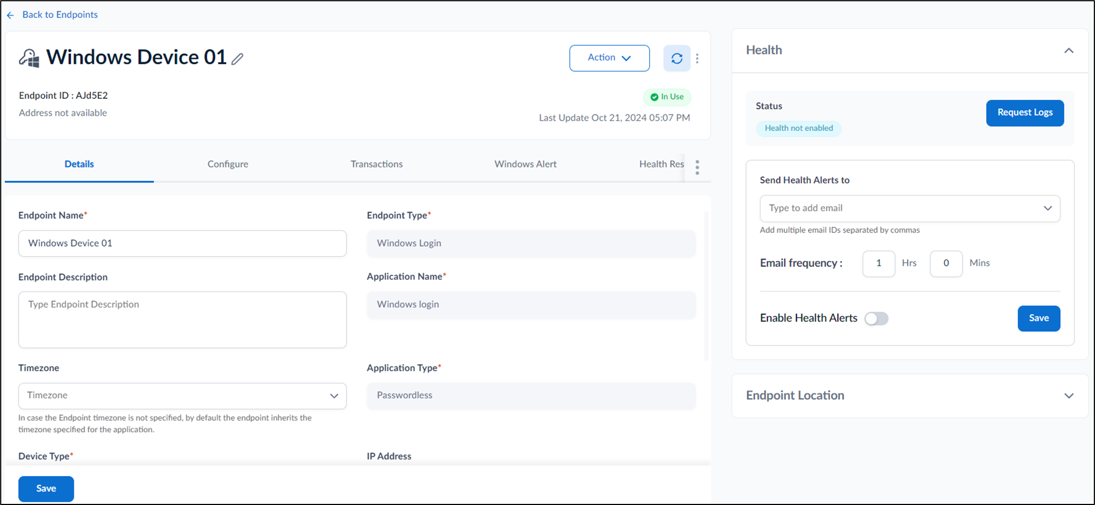Click Save button at bottom left
Image resolution: width=1095 pixels, height=505 pixels.
pos(46,489)
